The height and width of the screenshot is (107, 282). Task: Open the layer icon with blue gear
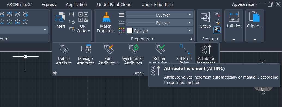coord(25,14)
